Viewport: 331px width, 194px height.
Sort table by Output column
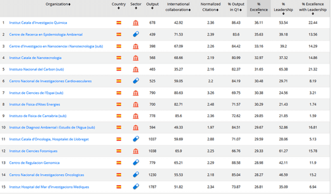(x=152, y=6)
